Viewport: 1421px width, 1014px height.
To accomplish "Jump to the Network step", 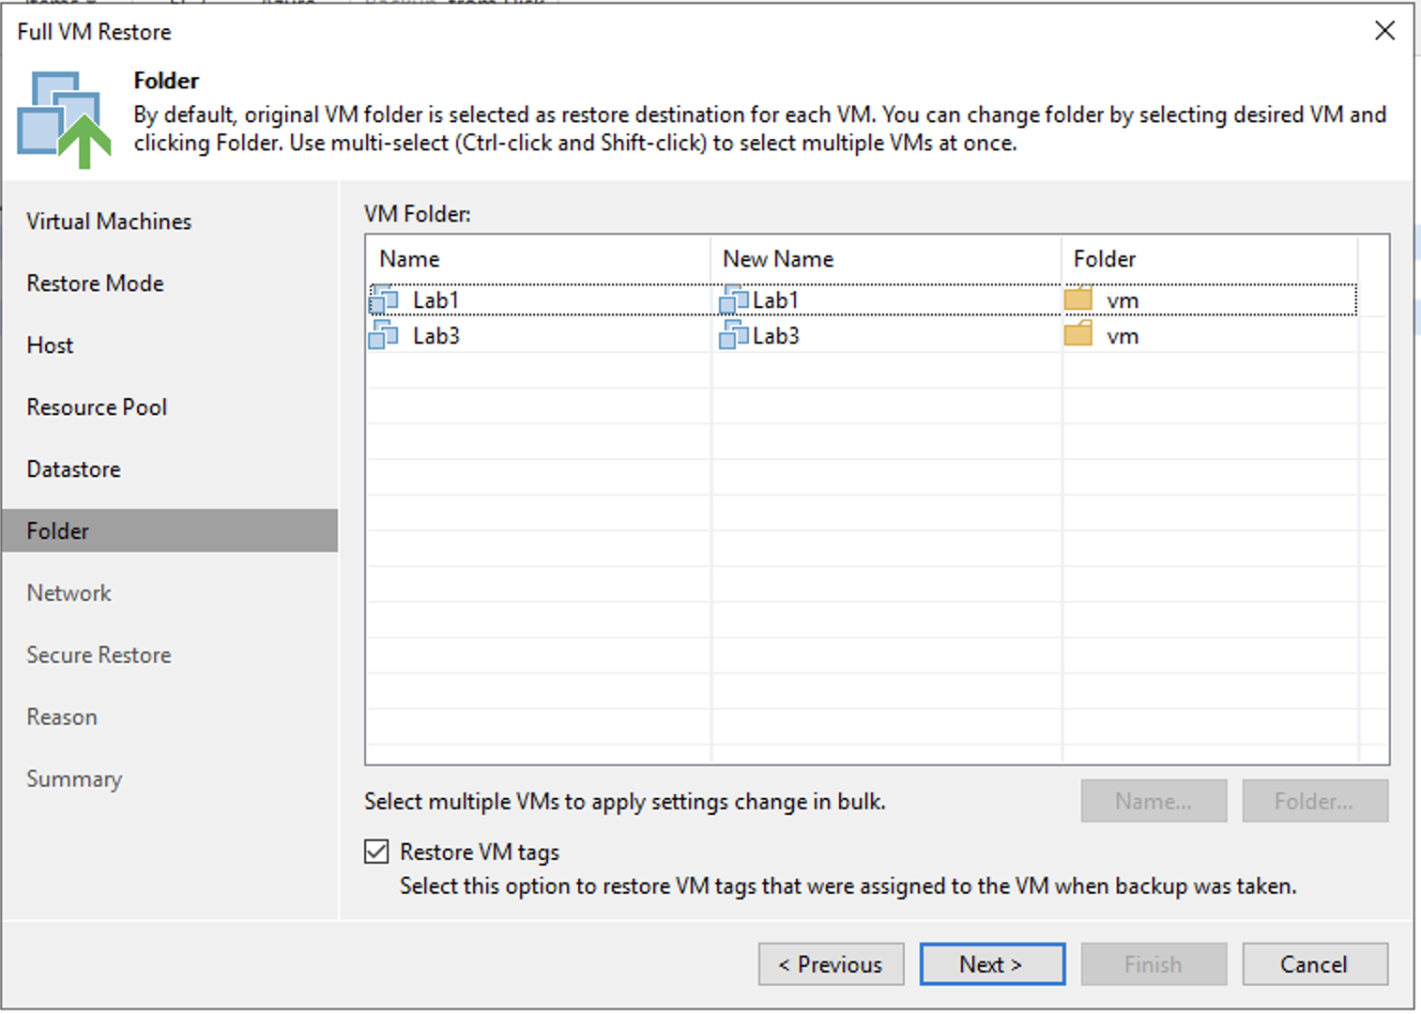I will coord(69,593).
